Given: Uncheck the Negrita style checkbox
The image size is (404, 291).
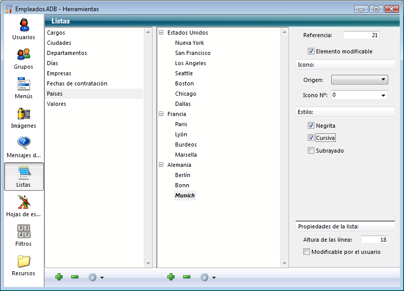Looking at the screenshot, I should click(311, 126).
